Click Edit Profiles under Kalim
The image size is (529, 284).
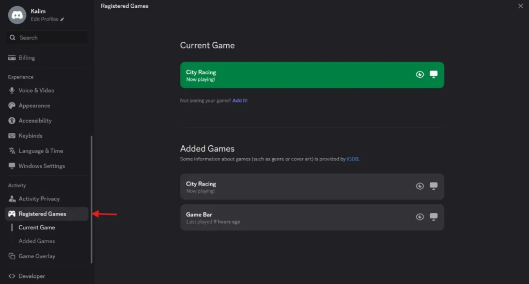coord(44,19)
